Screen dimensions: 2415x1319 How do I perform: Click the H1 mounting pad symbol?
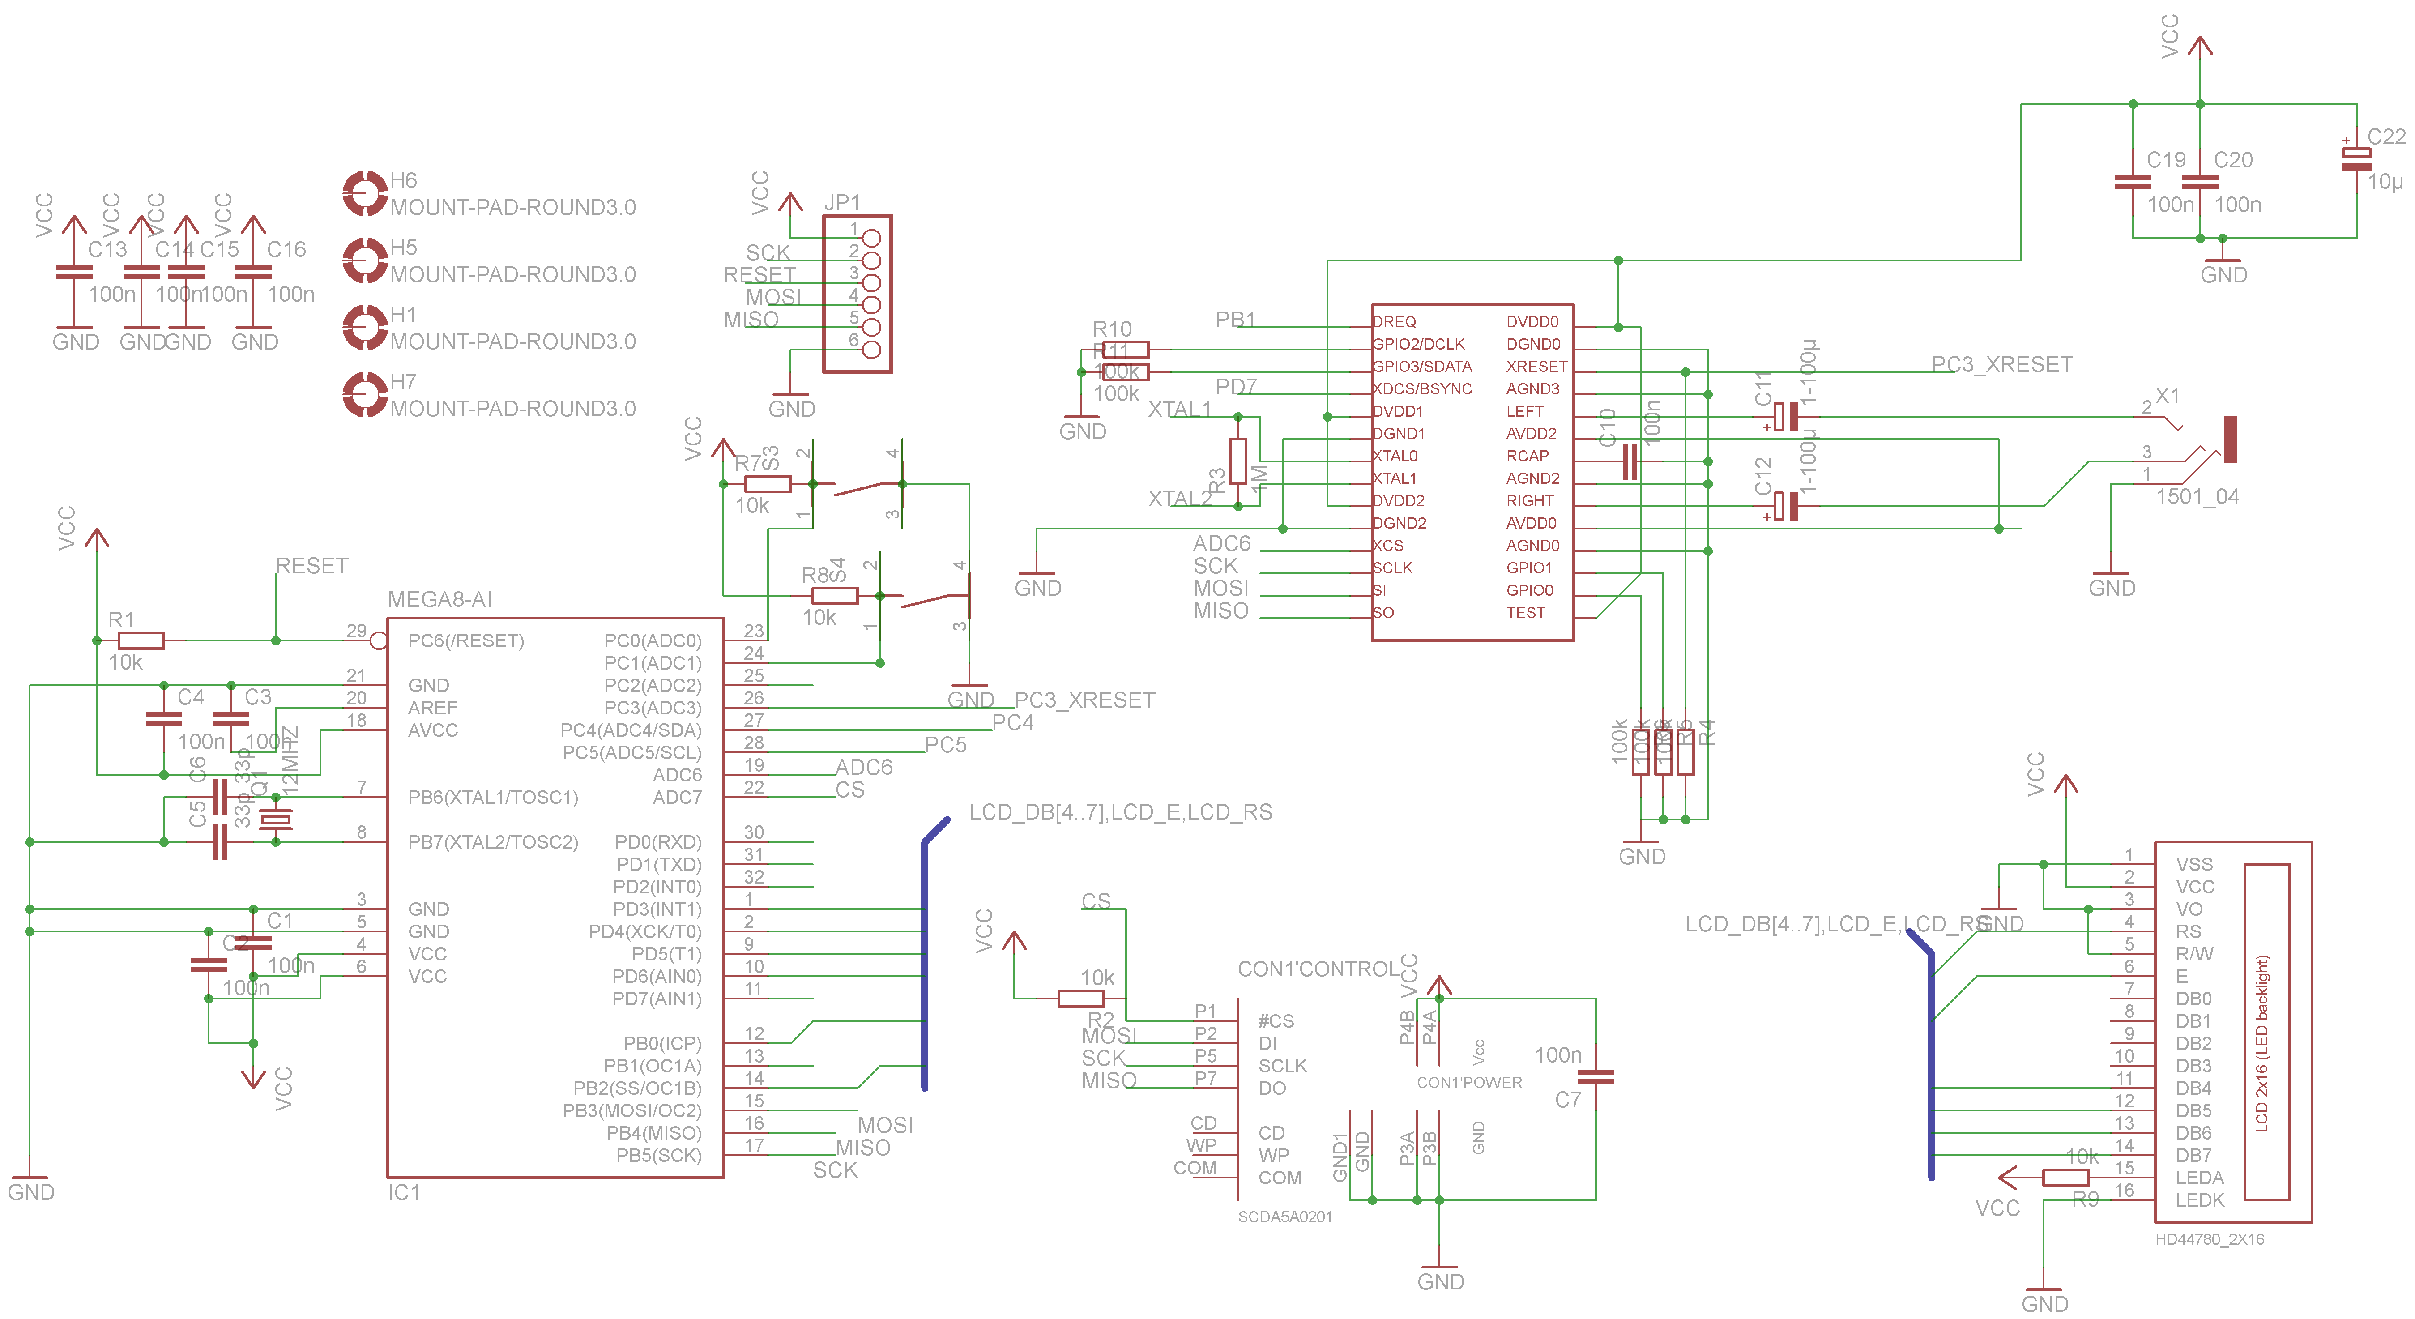click(365, 327)
